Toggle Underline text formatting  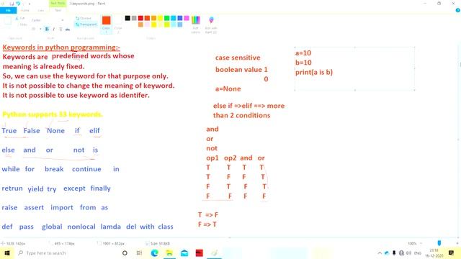[61, 29]
